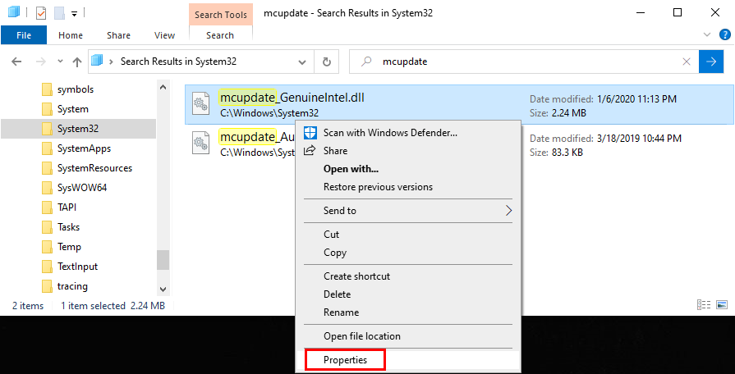Screen dimensions: 735x374
Task: Click the Search Results in System32 address path
Action: tap(178, 62)
